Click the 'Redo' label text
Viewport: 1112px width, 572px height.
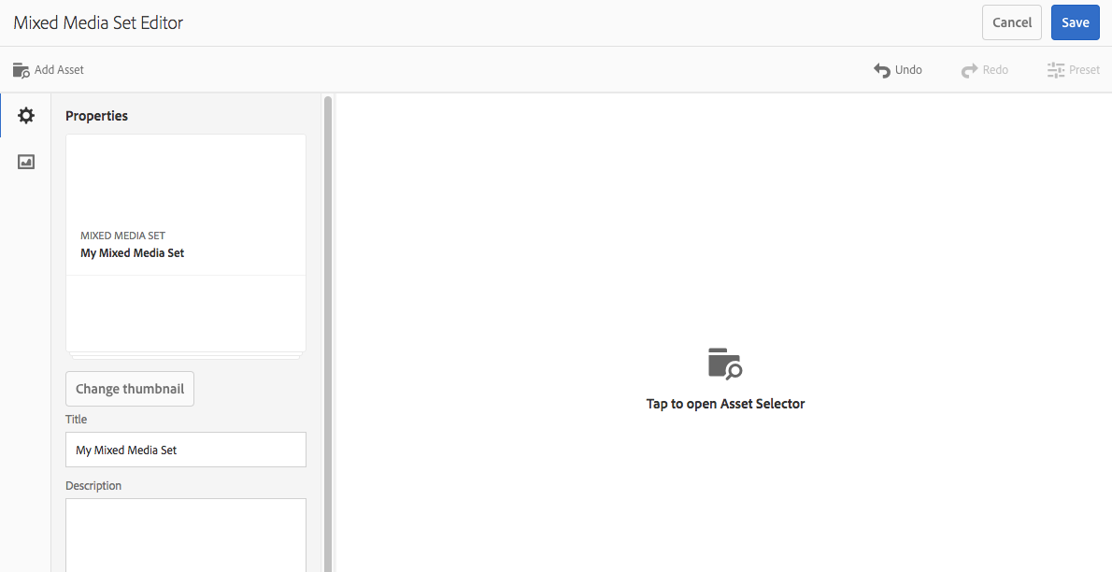click(995, 69)
